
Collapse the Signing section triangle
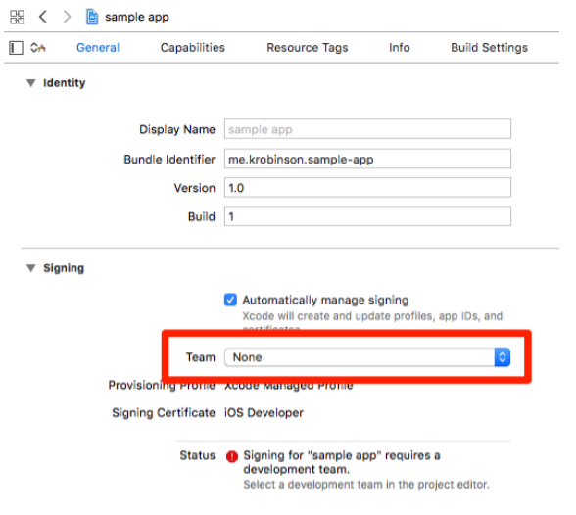(31, 268)
